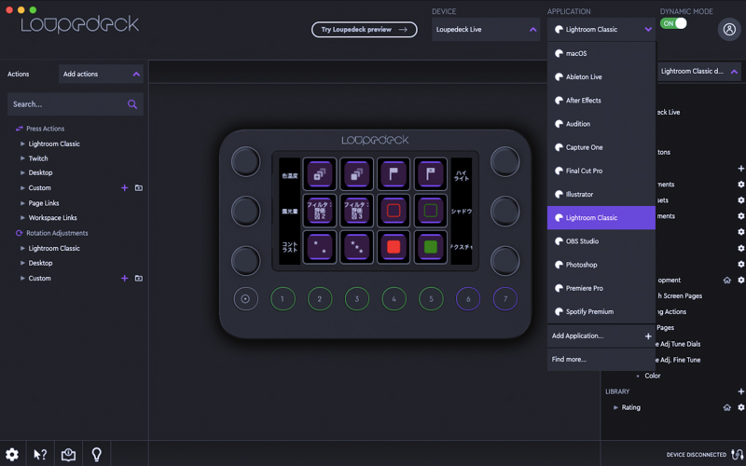
Task: Expand the Rating item in Library
Action: [615, 407]
